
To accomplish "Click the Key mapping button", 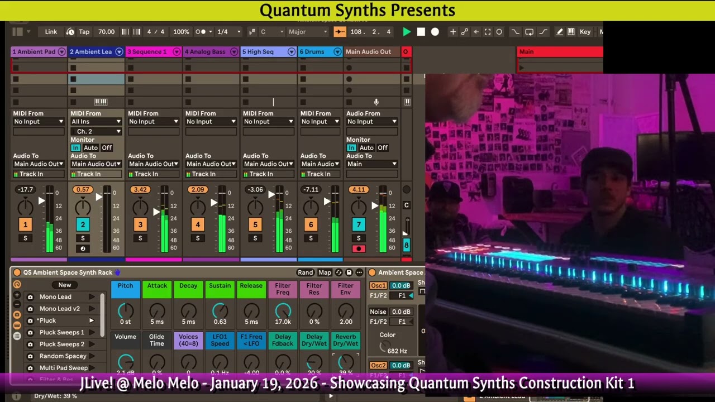I will (x=585, y=32).
